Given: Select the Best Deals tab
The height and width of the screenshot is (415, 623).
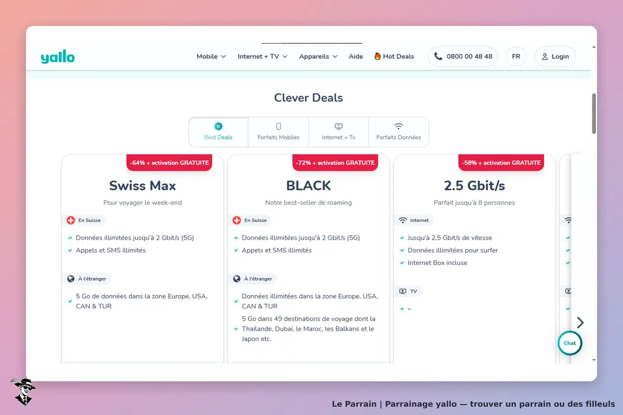Looking at the screenshot, I should [x=218, y=132].
